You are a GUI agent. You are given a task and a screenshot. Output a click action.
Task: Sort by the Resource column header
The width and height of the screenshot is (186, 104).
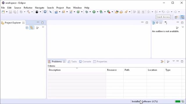(x=115, y=70)
